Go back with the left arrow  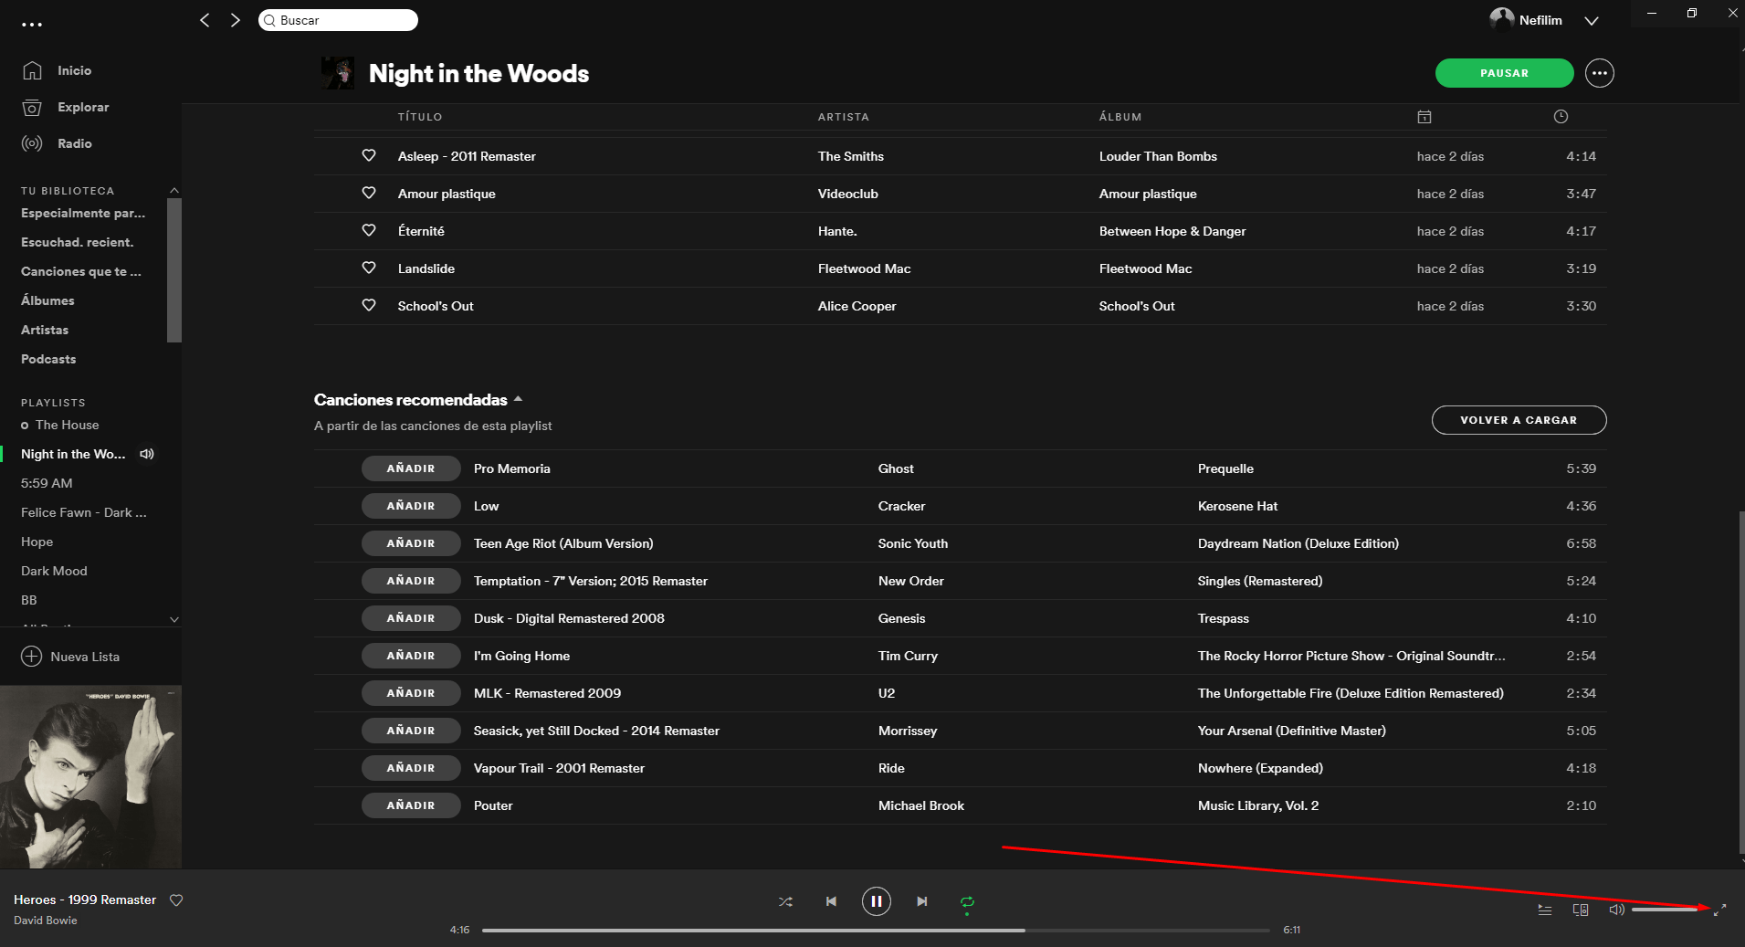205,20
